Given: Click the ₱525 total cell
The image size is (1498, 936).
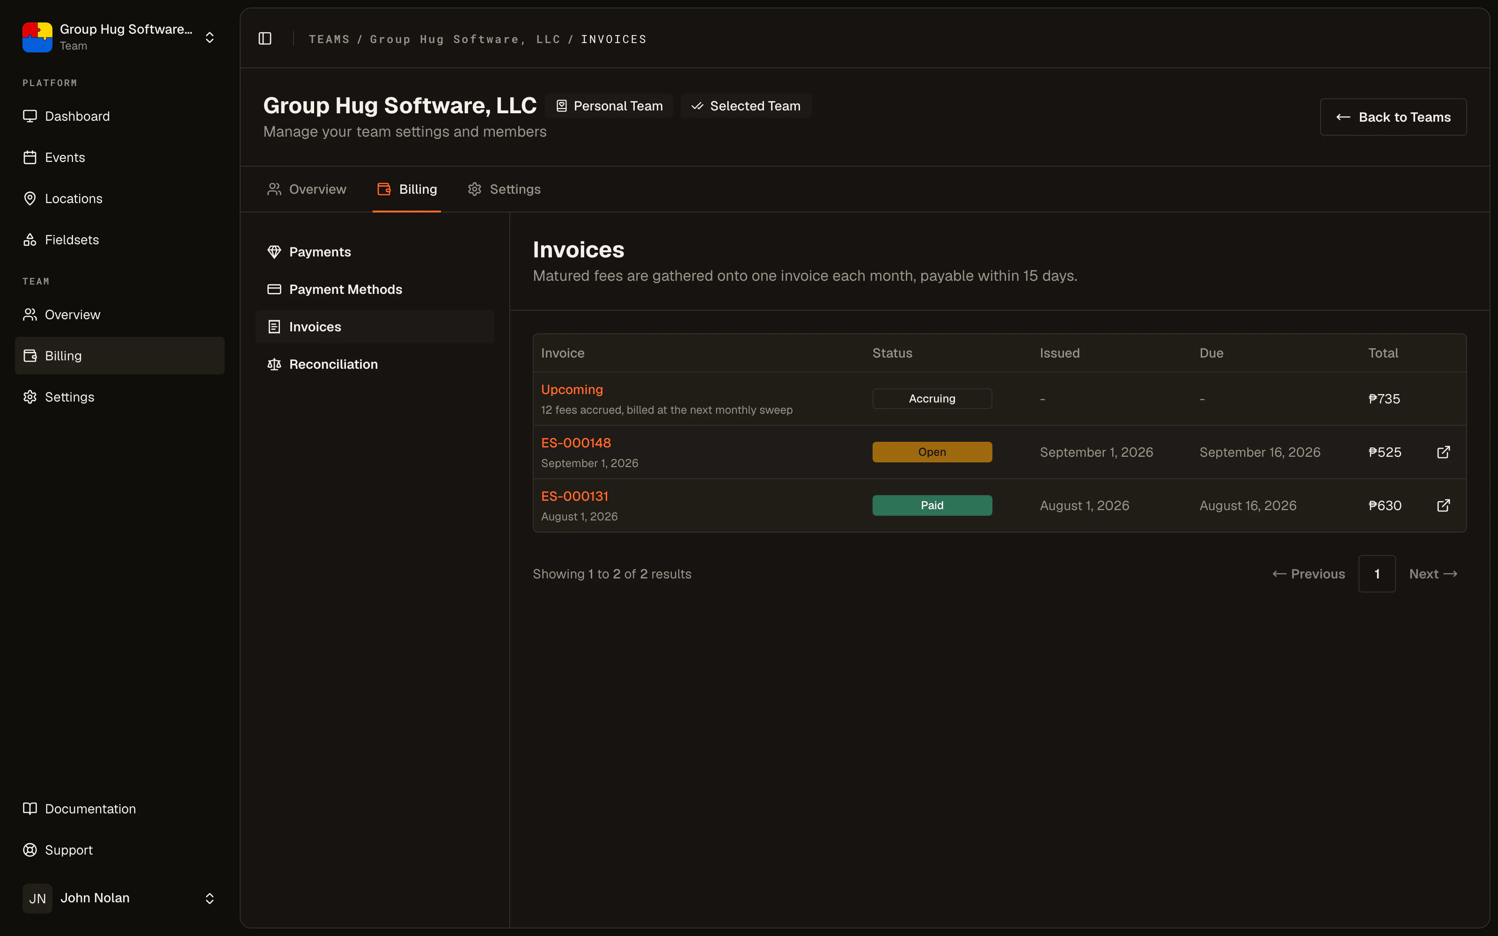Looking at the screenshot, I should coord(1385,452).
